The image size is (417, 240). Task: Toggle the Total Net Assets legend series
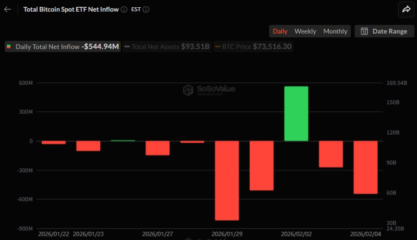(167, 47)
